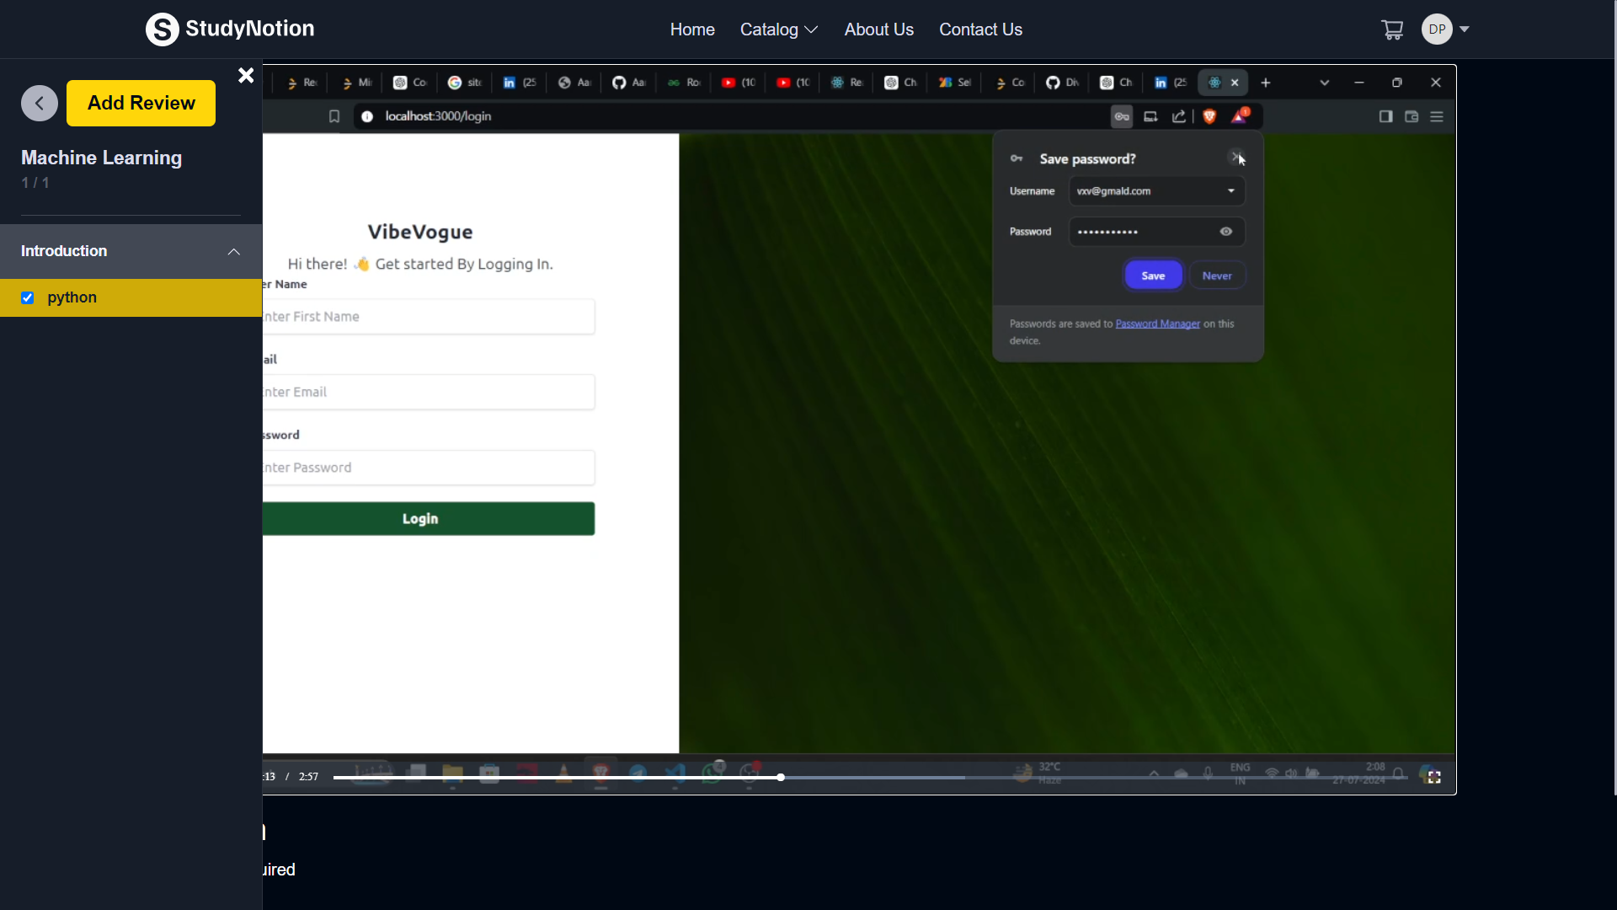Viewport: 1617px width, 910px height.
Task: Uncheck the python lecture checkbox
Action: tap(28, 297)
